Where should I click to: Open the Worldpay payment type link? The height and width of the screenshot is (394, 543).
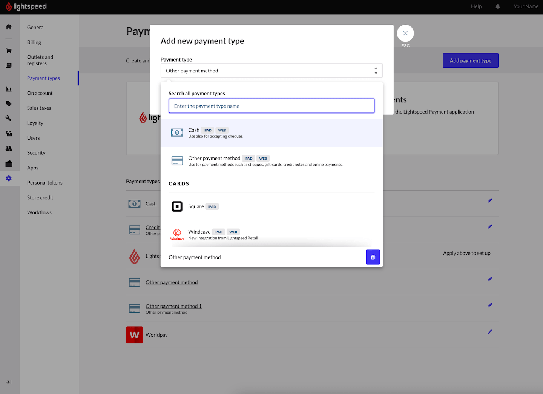pos(156,335)
